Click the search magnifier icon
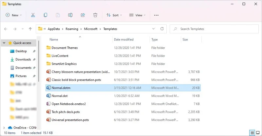The image size is (262, 136). (175, 29)
